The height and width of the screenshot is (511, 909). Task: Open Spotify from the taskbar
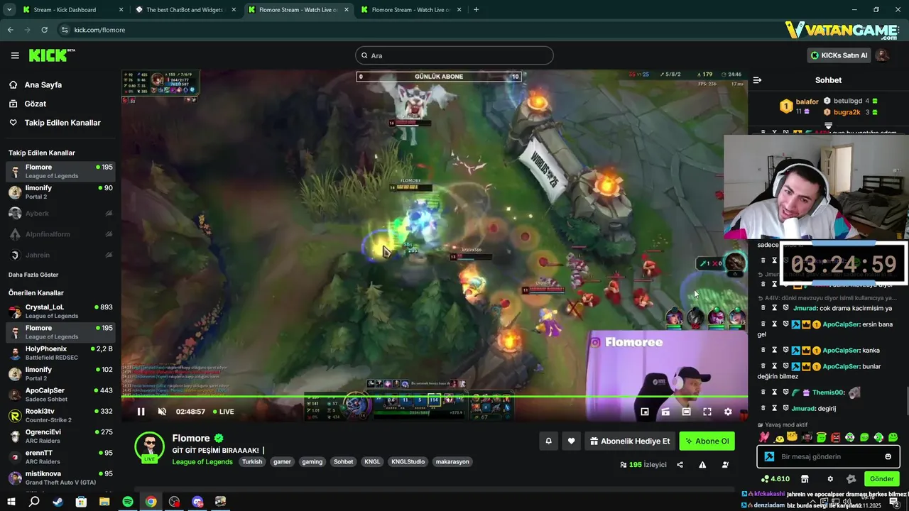point(128,502)
